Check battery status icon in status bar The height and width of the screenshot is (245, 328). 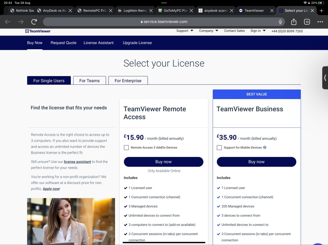(320, 3)
